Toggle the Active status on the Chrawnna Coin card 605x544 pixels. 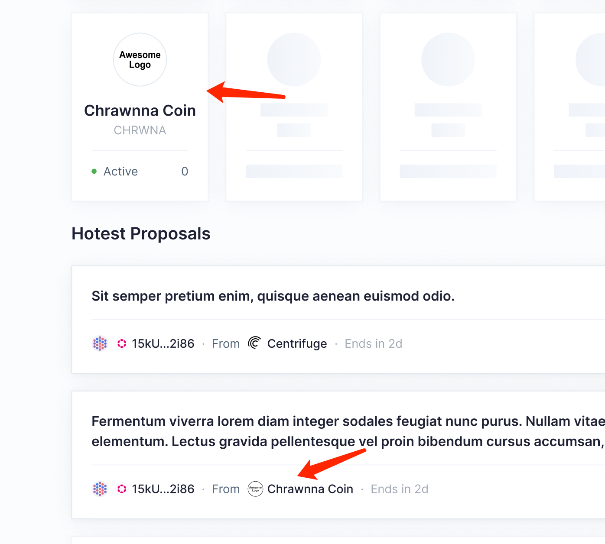coord(120,171)
